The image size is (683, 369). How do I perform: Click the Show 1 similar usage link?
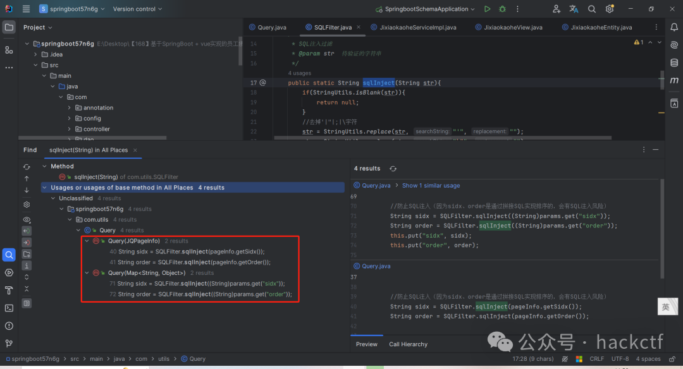(431, 185)
